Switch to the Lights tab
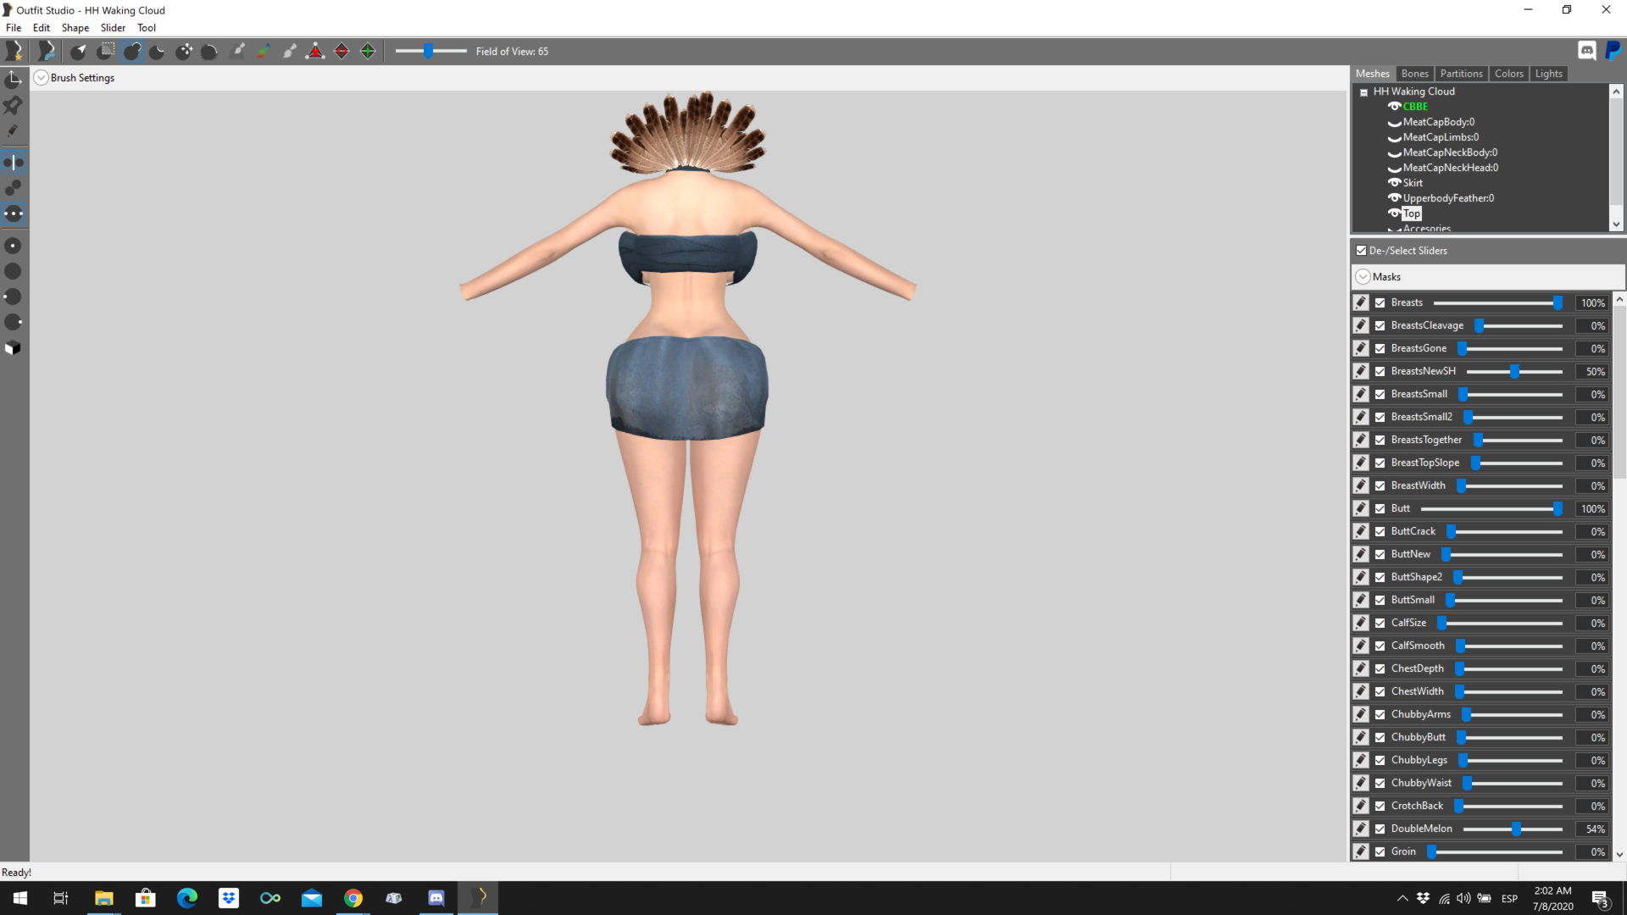The width and height of the screenshot is (1627, 915). 1548,74
